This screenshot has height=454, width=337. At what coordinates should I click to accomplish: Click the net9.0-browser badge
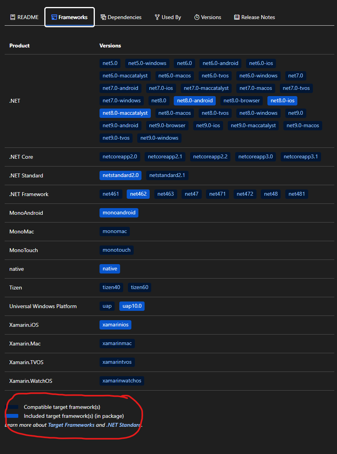167,125
